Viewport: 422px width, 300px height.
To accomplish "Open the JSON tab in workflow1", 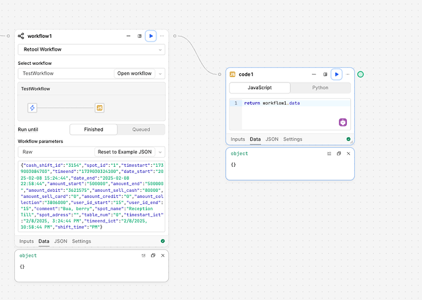I will [x=61, y=241].
